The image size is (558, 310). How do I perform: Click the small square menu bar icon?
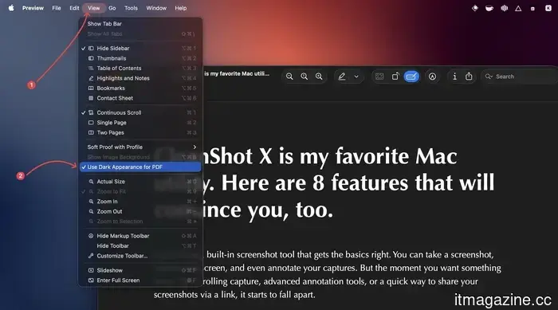pyautogui.click(x=532, y=9)
